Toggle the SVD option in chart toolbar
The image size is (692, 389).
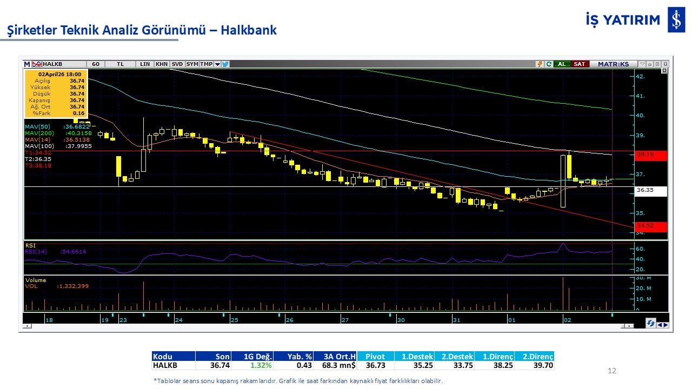click(x=177, y=64)
